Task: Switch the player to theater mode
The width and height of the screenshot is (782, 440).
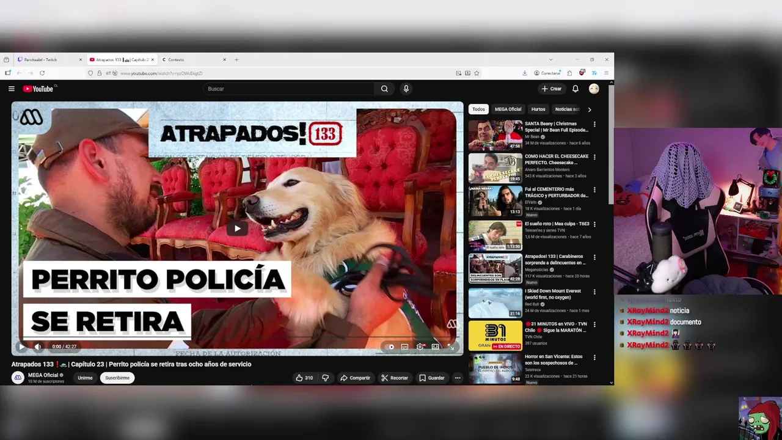Action: pyautogui.click(x=435, y=346)
